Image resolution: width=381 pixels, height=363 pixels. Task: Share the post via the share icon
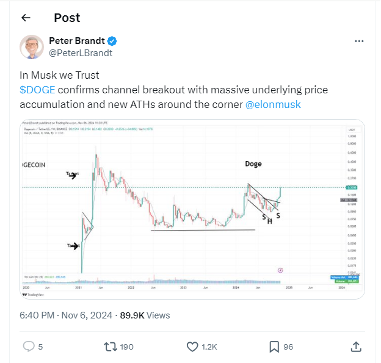(x=356, y=347)
